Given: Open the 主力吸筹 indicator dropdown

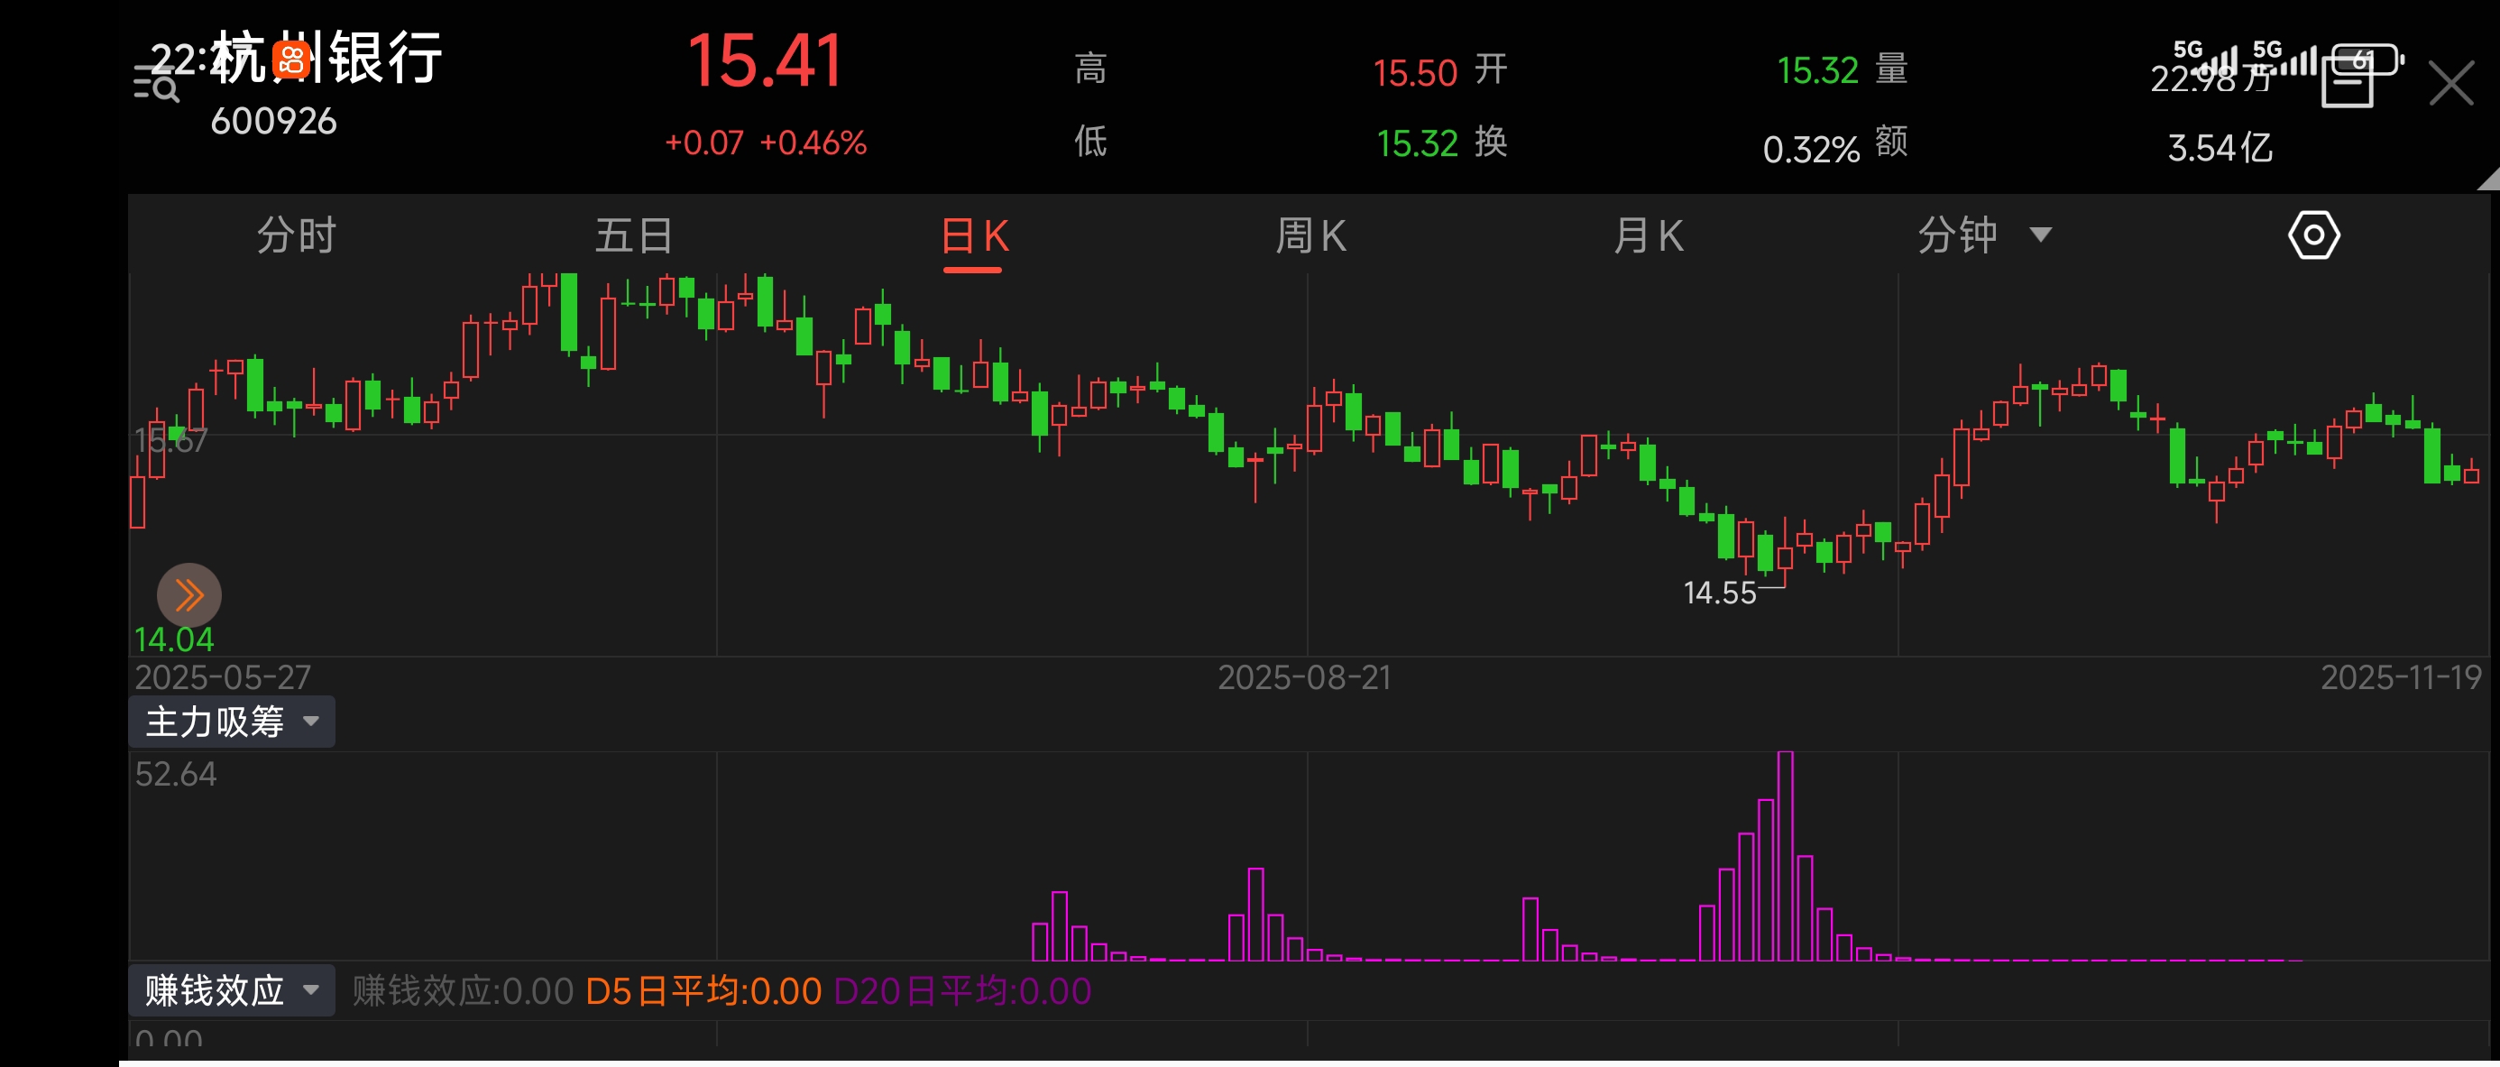Looking at the screenshot, I should pyautogui.click(x=231, y=722).
